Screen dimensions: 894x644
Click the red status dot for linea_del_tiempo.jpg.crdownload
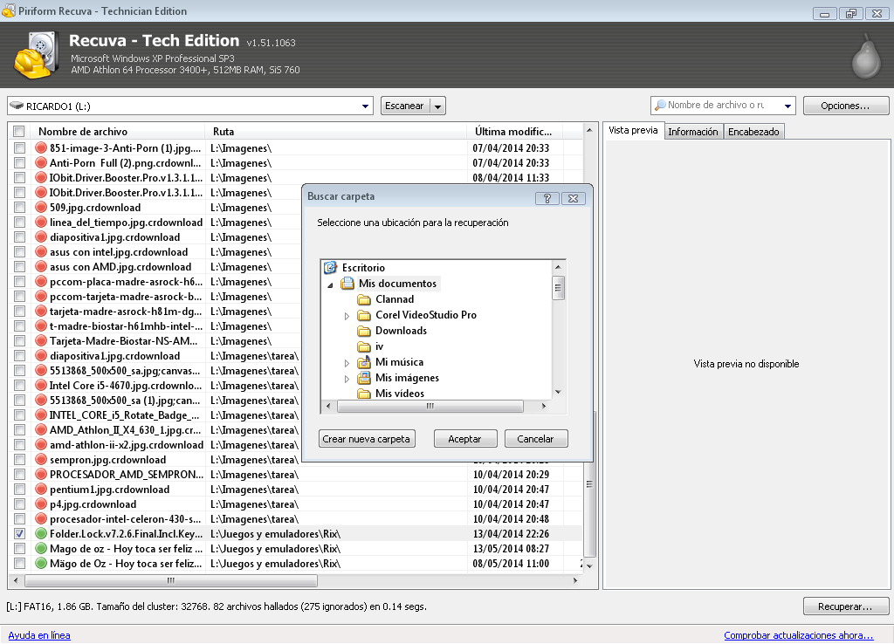point(40,223)
